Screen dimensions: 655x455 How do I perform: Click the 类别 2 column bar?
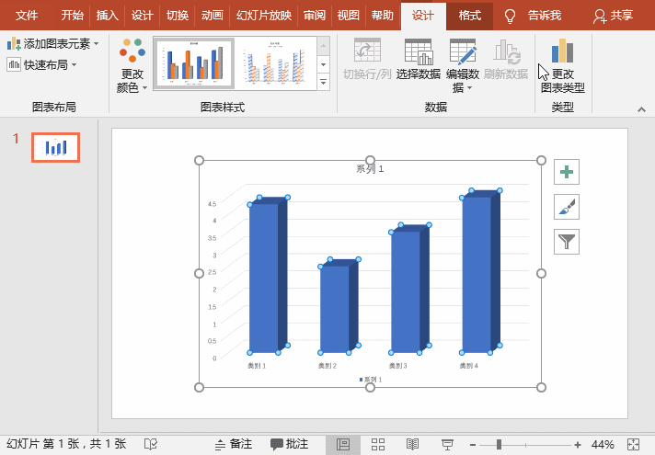tap(339, 307)
